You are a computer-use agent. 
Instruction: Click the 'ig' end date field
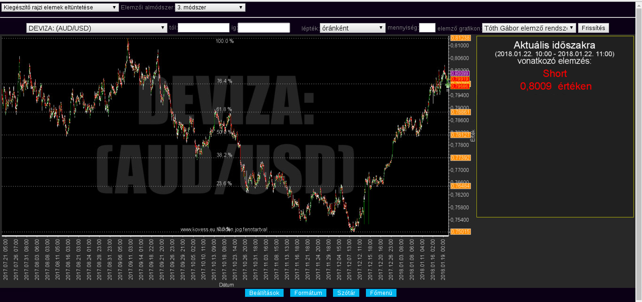pos(264,28)
